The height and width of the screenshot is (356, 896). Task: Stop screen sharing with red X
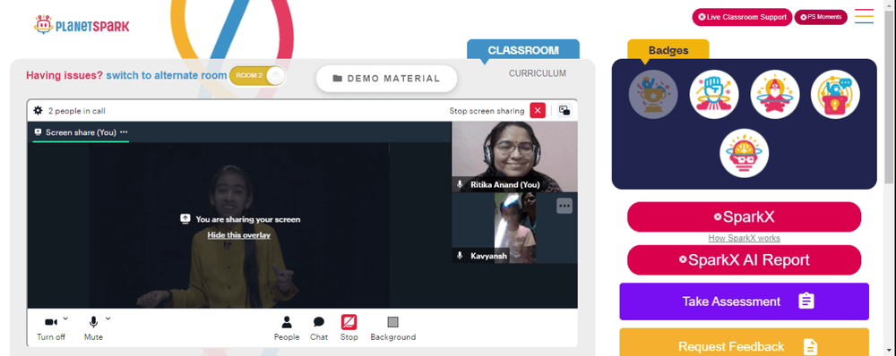pos(538,111)
